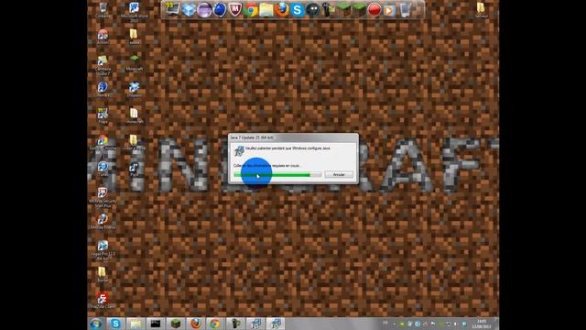Screen dimensions: 586x330
Task: Select the Mozilla Firefox desktop shortcut
Action: coord(103,222)
